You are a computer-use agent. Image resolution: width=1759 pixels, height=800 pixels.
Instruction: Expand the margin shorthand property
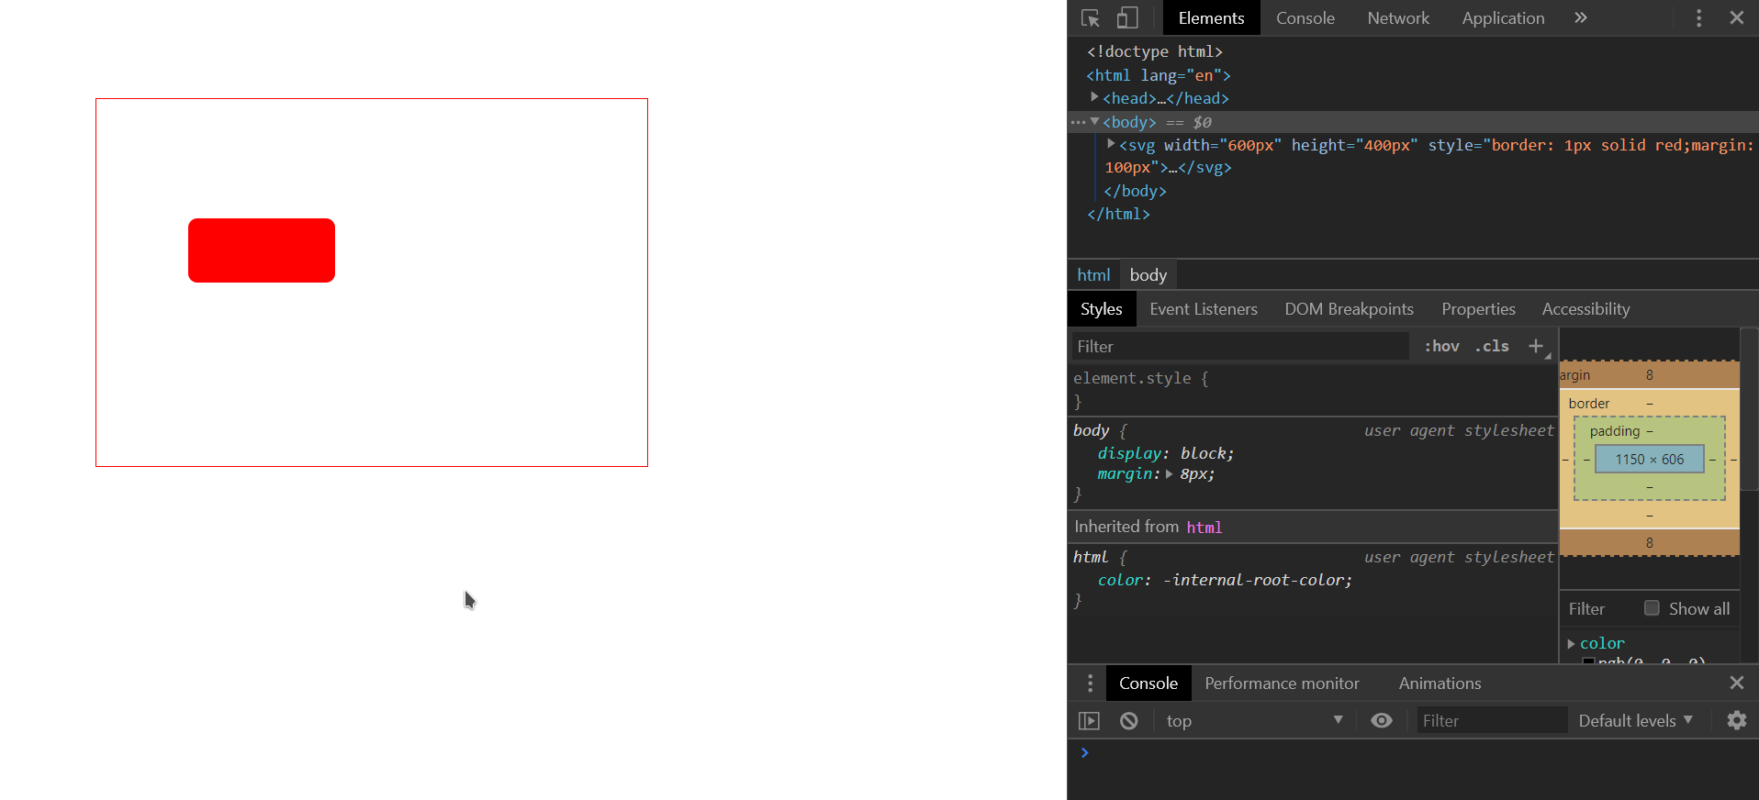click(1169, 474)
